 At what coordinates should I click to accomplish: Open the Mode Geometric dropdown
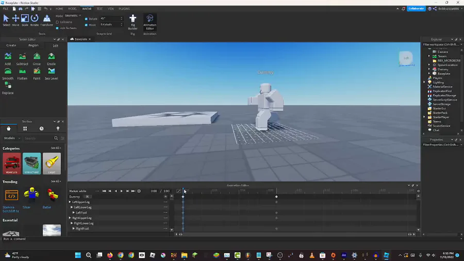point(73,15)
